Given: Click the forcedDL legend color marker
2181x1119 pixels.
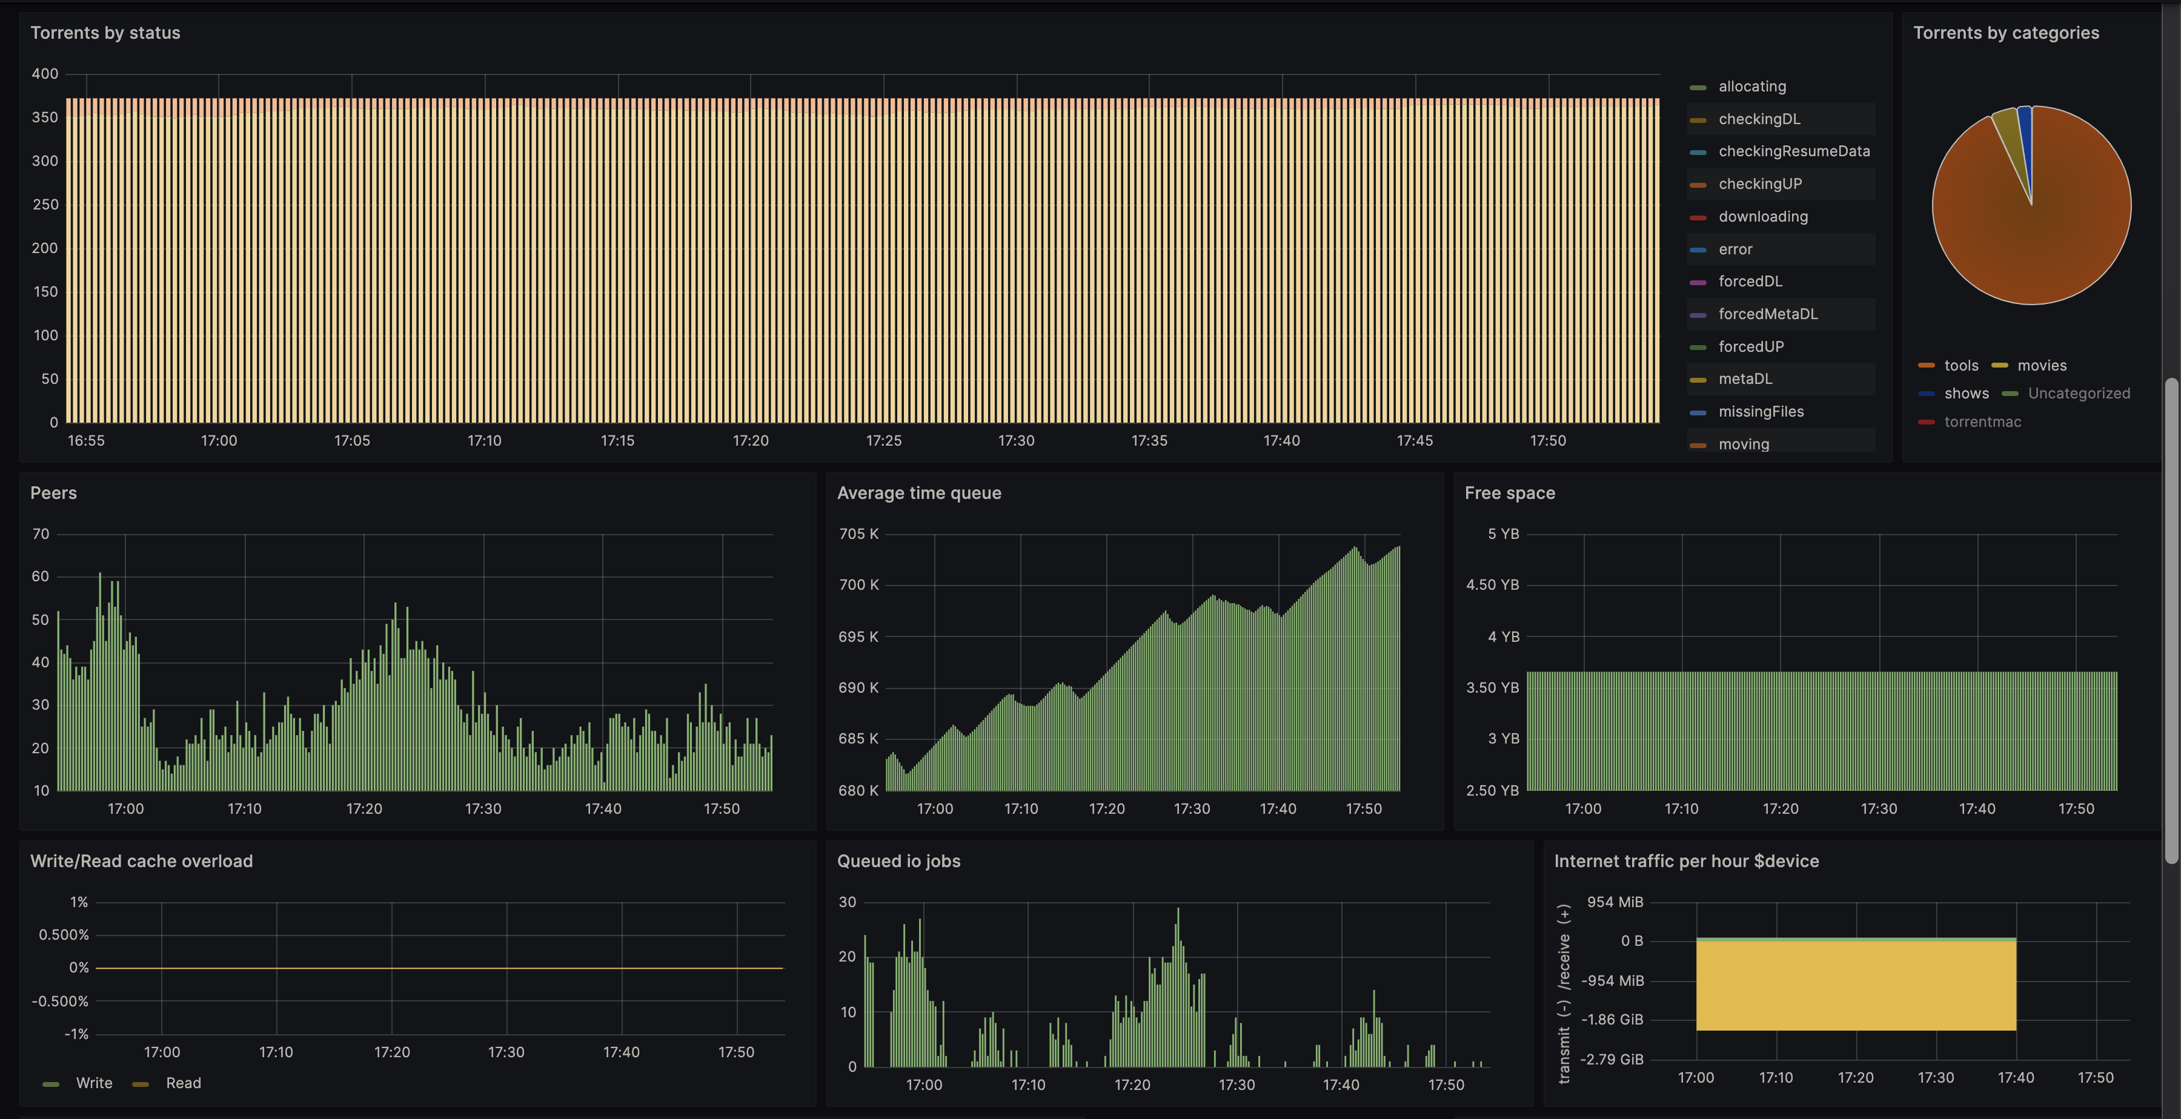Looking at the screenshot, I should (1698, 282).
